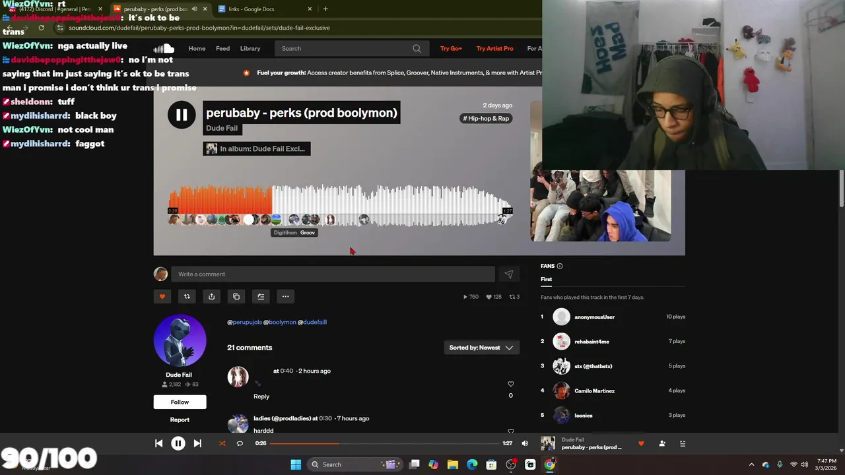
Task: Open fan rehabaint4me profile
Action: point(591,342)
